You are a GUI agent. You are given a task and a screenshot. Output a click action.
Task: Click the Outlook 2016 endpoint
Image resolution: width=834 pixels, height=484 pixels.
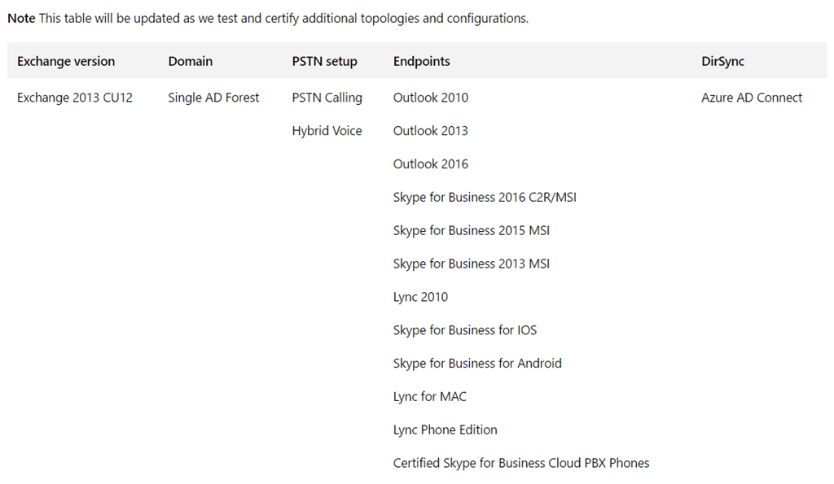(430, 164)
